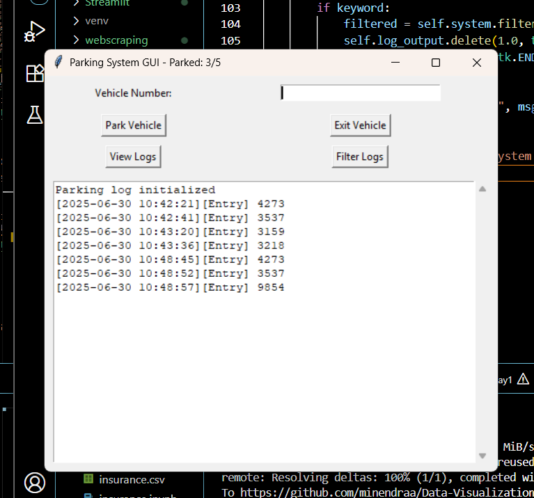The width and height of the screenshot is (534, 498).
Task: Click log entry for vehicle 3218
Action: (170, 246)
